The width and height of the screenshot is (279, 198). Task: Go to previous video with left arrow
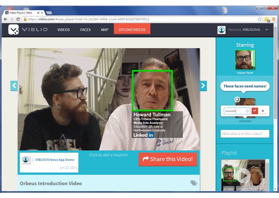(14, 86)
